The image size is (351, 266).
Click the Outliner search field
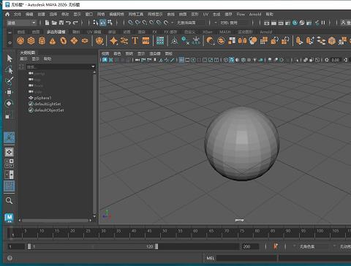click(x=58, y=66)
